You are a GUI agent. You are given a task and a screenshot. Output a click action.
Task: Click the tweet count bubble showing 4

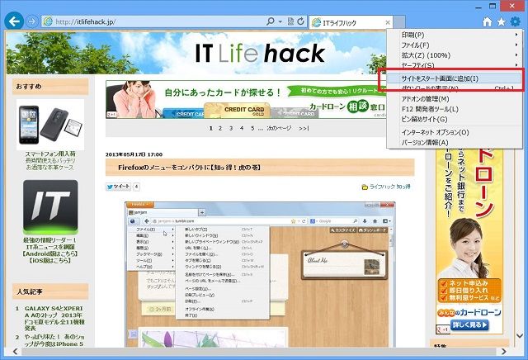click(136, 186)
